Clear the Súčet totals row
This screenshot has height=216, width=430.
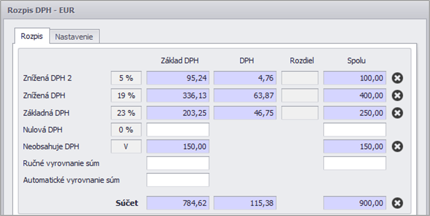point(397,203)
